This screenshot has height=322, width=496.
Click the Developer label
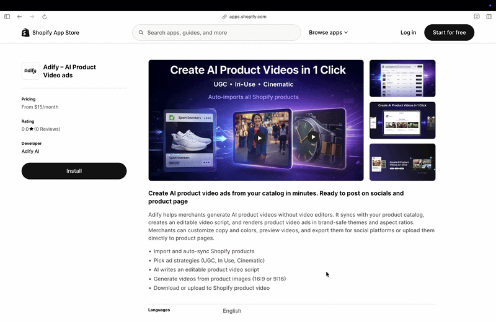pyautogui.click(x=32, y=143)
